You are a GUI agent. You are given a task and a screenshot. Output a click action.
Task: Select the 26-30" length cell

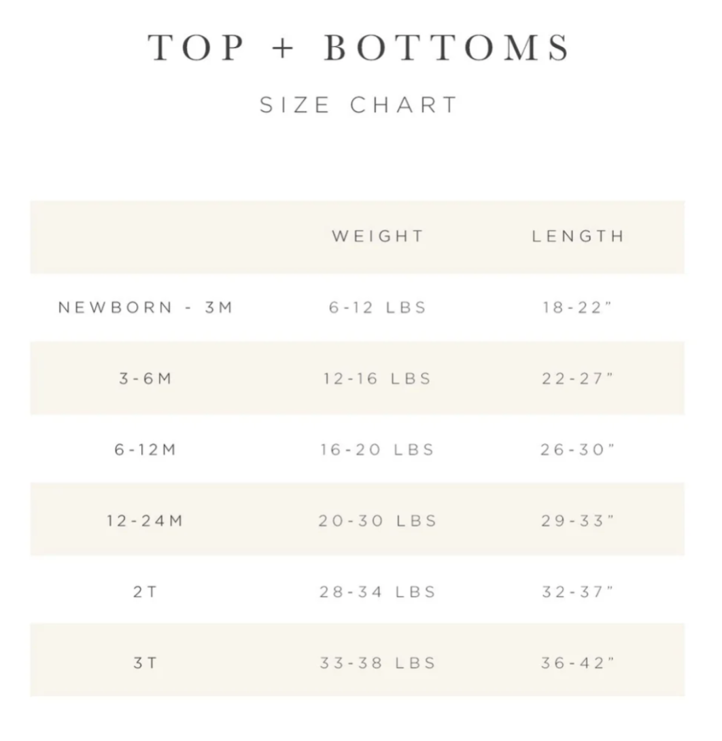tap(578, 450)
